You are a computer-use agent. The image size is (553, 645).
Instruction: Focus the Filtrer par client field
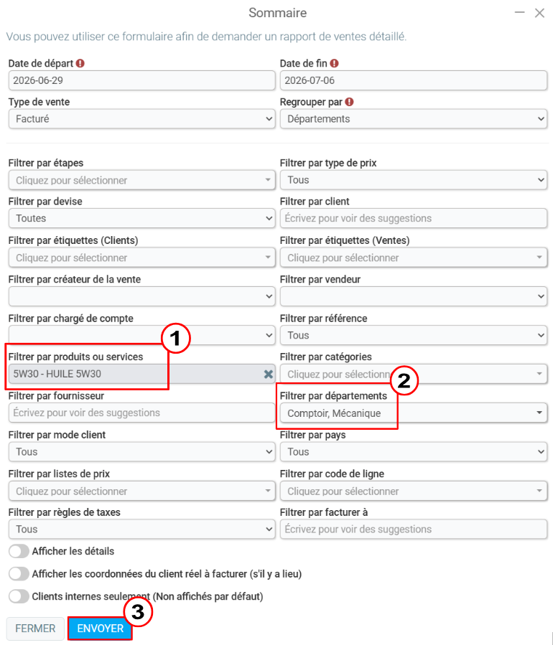tap(414, 218)
